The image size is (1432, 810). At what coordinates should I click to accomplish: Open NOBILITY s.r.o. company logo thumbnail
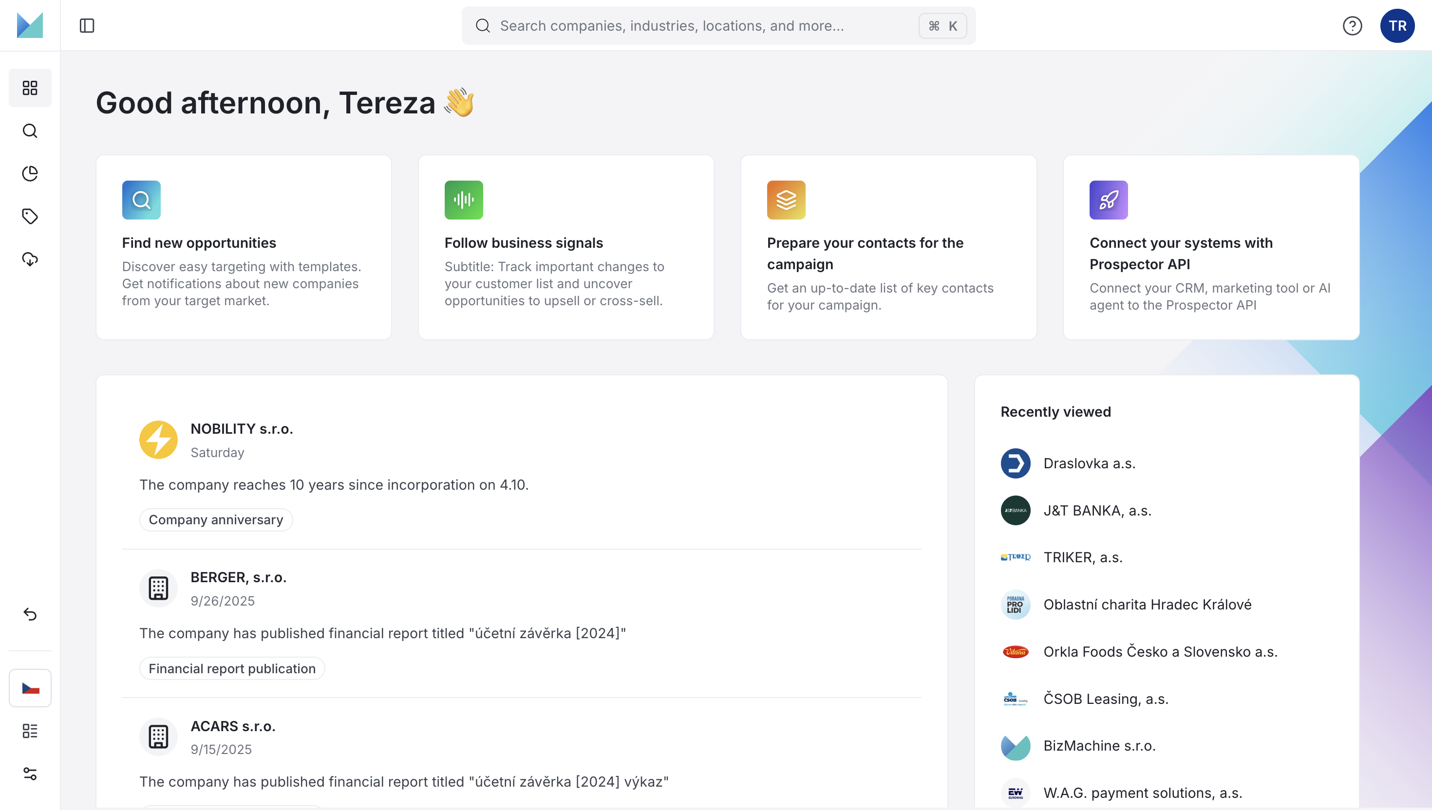click(159, 440)
